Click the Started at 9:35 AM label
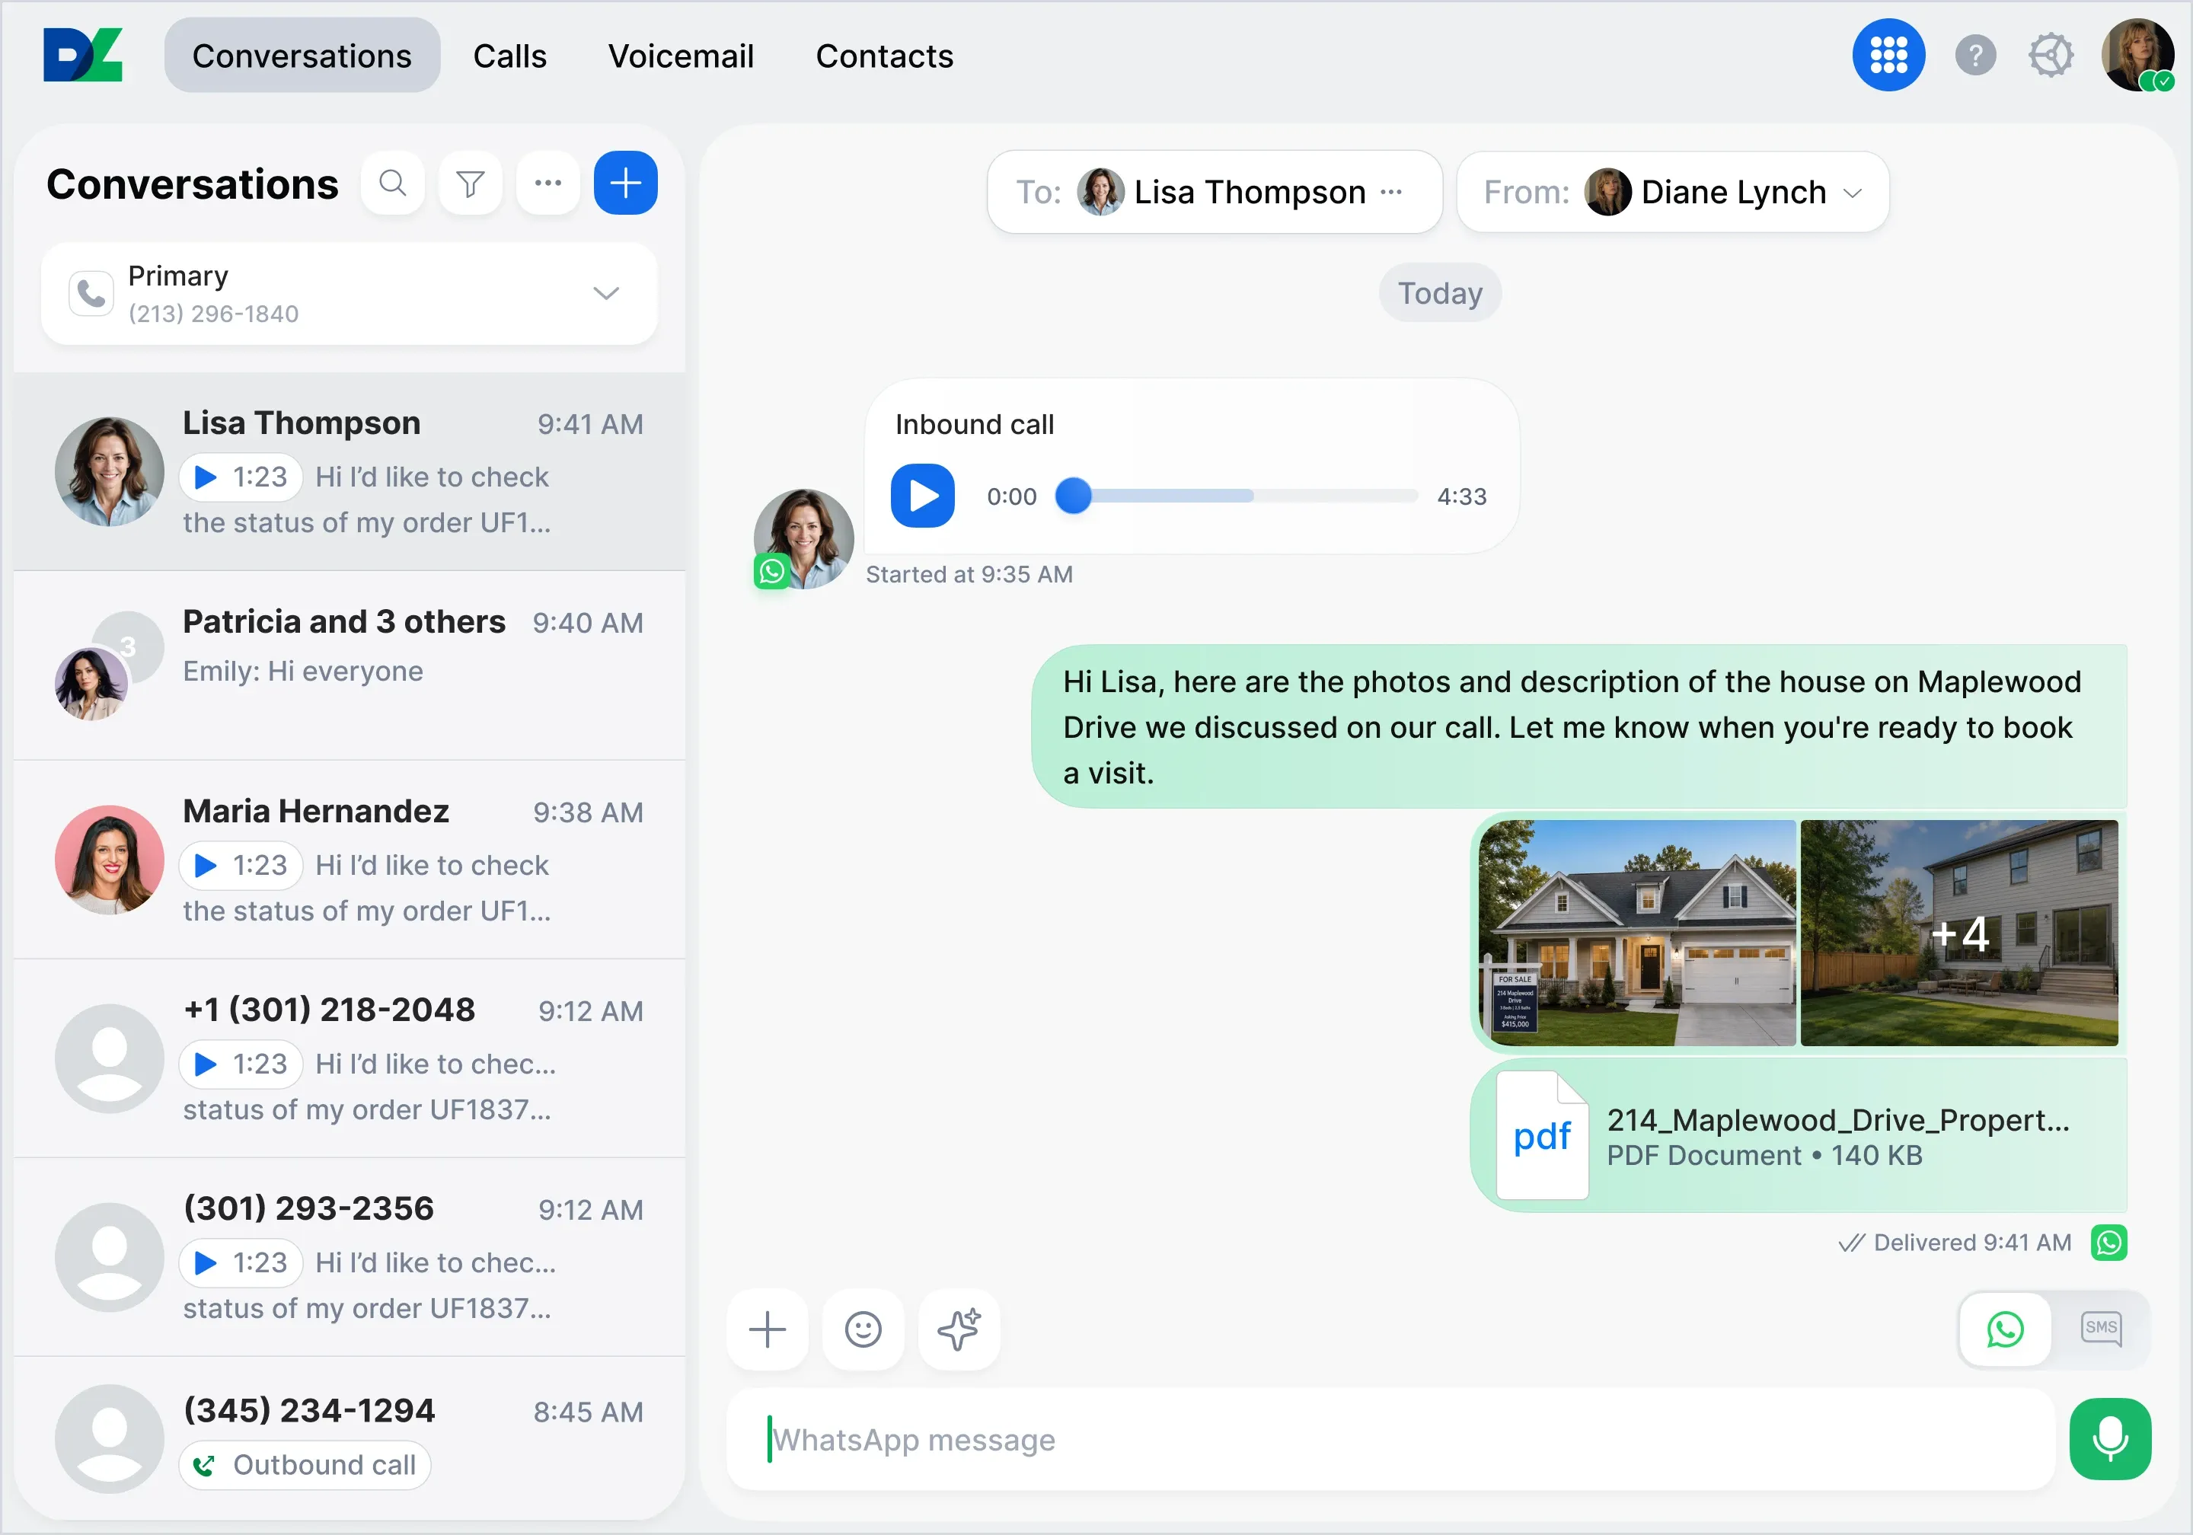Viewport: 2193px width, 1535px height. coord(969,574)
